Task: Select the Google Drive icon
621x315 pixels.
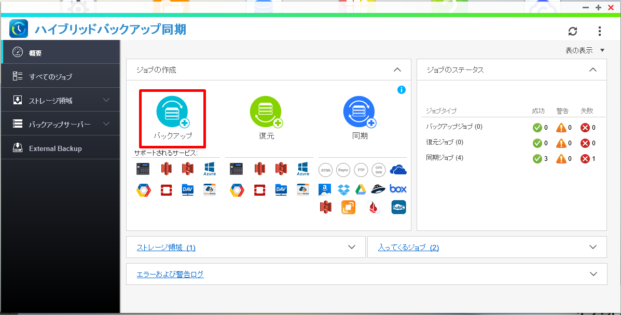Action: pyautogui.click(x=361, y=189)
